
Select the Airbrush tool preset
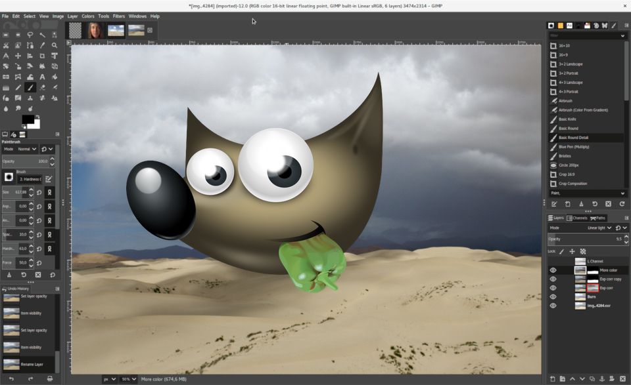coord(586,101)
